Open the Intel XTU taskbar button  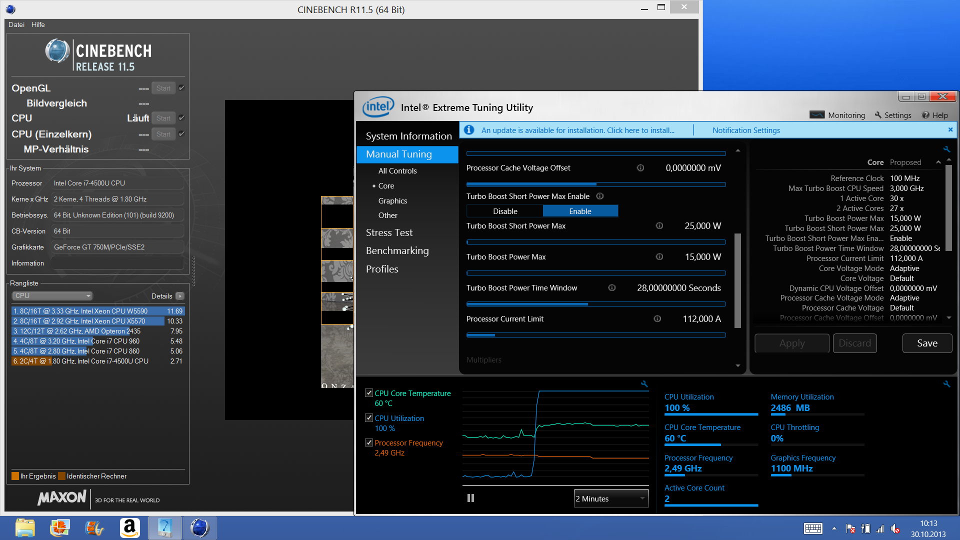[x=164, y=528]
